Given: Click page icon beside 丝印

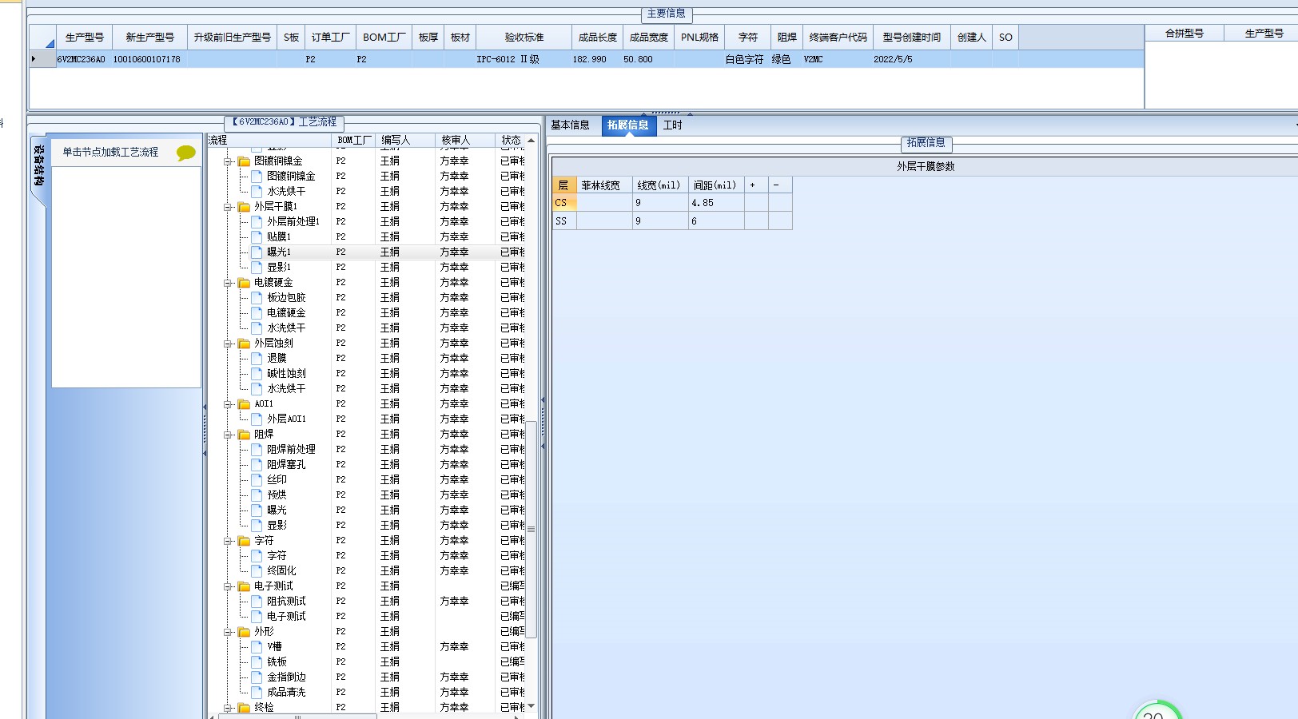Looking at the screenshot, I should pyautogui.click(x=257, y=479).
